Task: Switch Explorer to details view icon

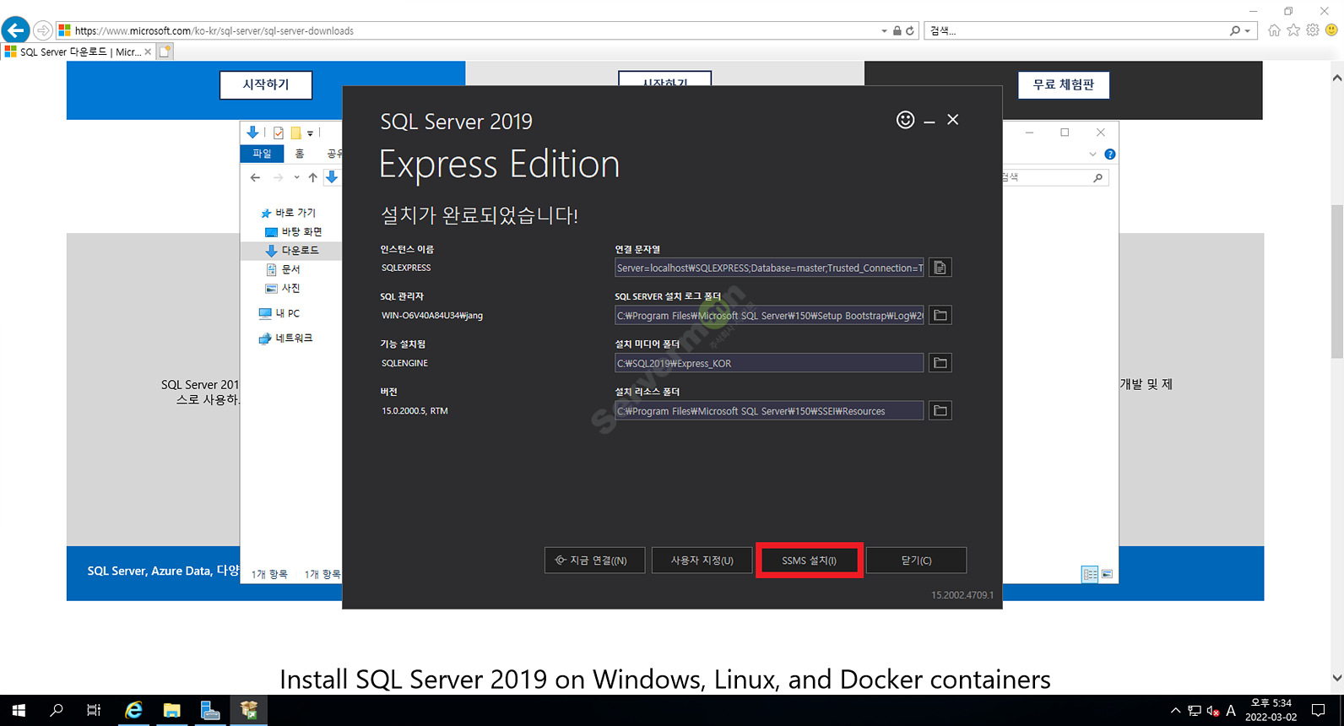Action: (1090, 574)
